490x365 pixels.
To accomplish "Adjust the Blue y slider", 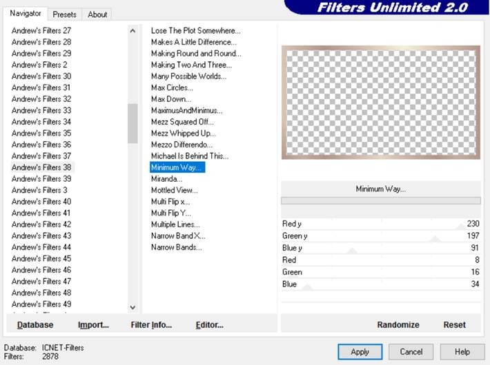I will [x=352, y=248].
